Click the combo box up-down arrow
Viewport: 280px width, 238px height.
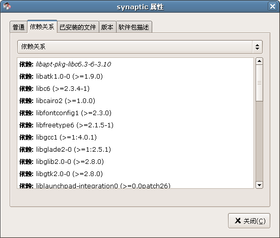tap(257, 47)
